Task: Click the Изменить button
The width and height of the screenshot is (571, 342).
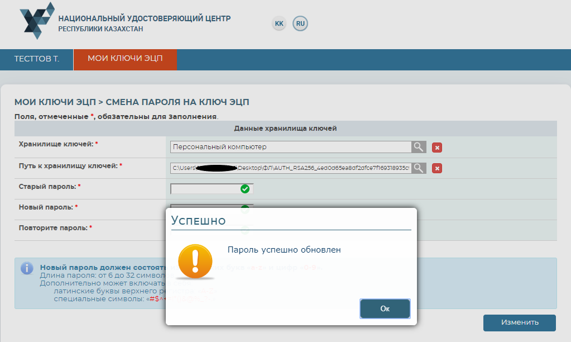Action: click(519, 322)
